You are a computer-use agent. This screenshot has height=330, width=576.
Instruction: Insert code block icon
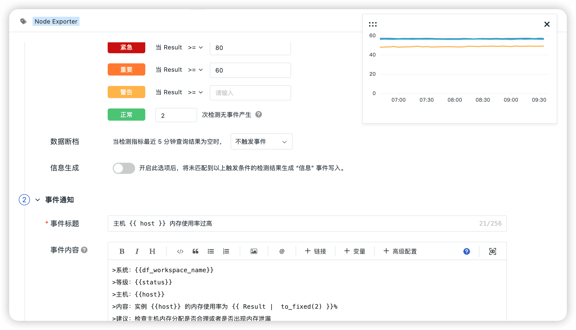[x=180, y=251]
